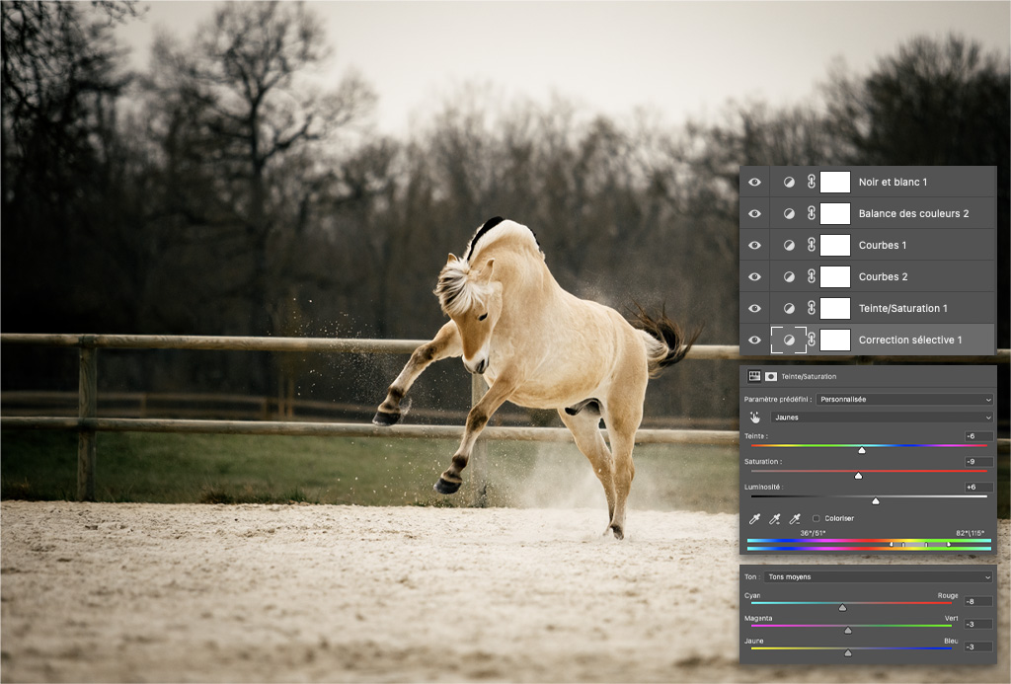Hide the Noir et blanc 1 layer
The image size is (1011, 684).
[x=754, y=183]
